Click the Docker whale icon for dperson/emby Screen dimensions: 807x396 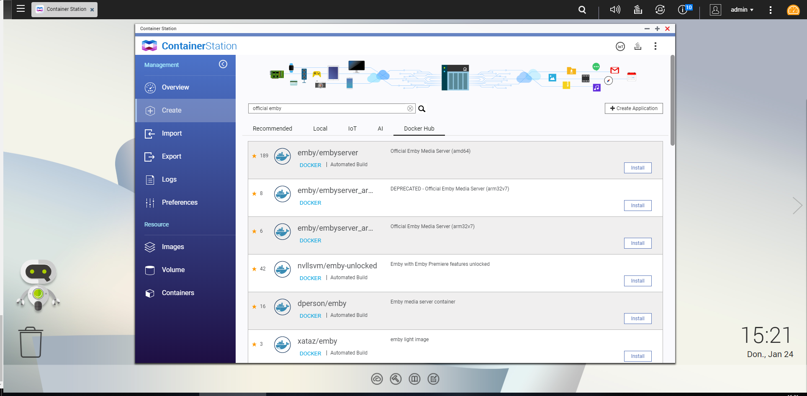tap(283, 307)
